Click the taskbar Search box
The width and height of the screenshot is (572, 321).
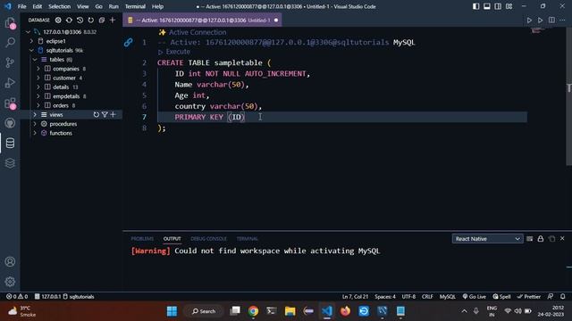(x=204, y=311)
